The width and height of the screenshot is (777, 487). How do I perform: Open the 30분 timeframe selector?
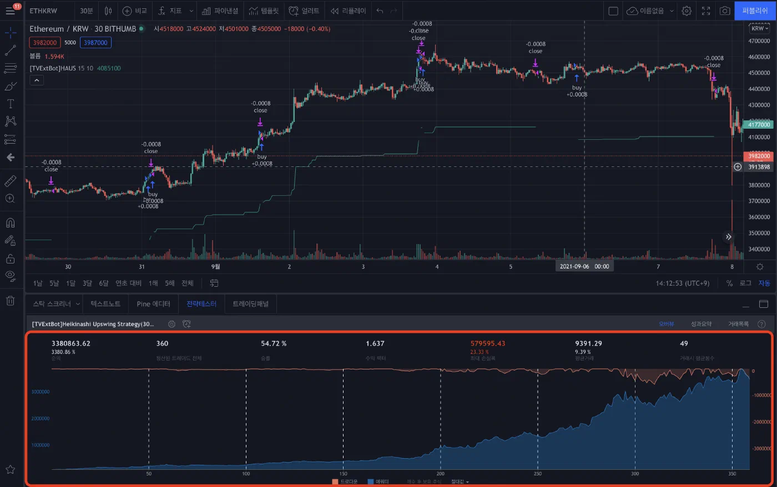87,11
